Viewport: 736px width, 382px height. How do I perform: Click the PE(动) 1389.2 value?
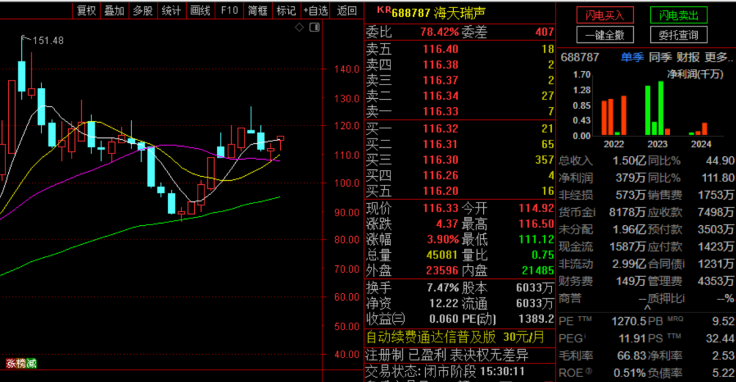click(536, 319)
